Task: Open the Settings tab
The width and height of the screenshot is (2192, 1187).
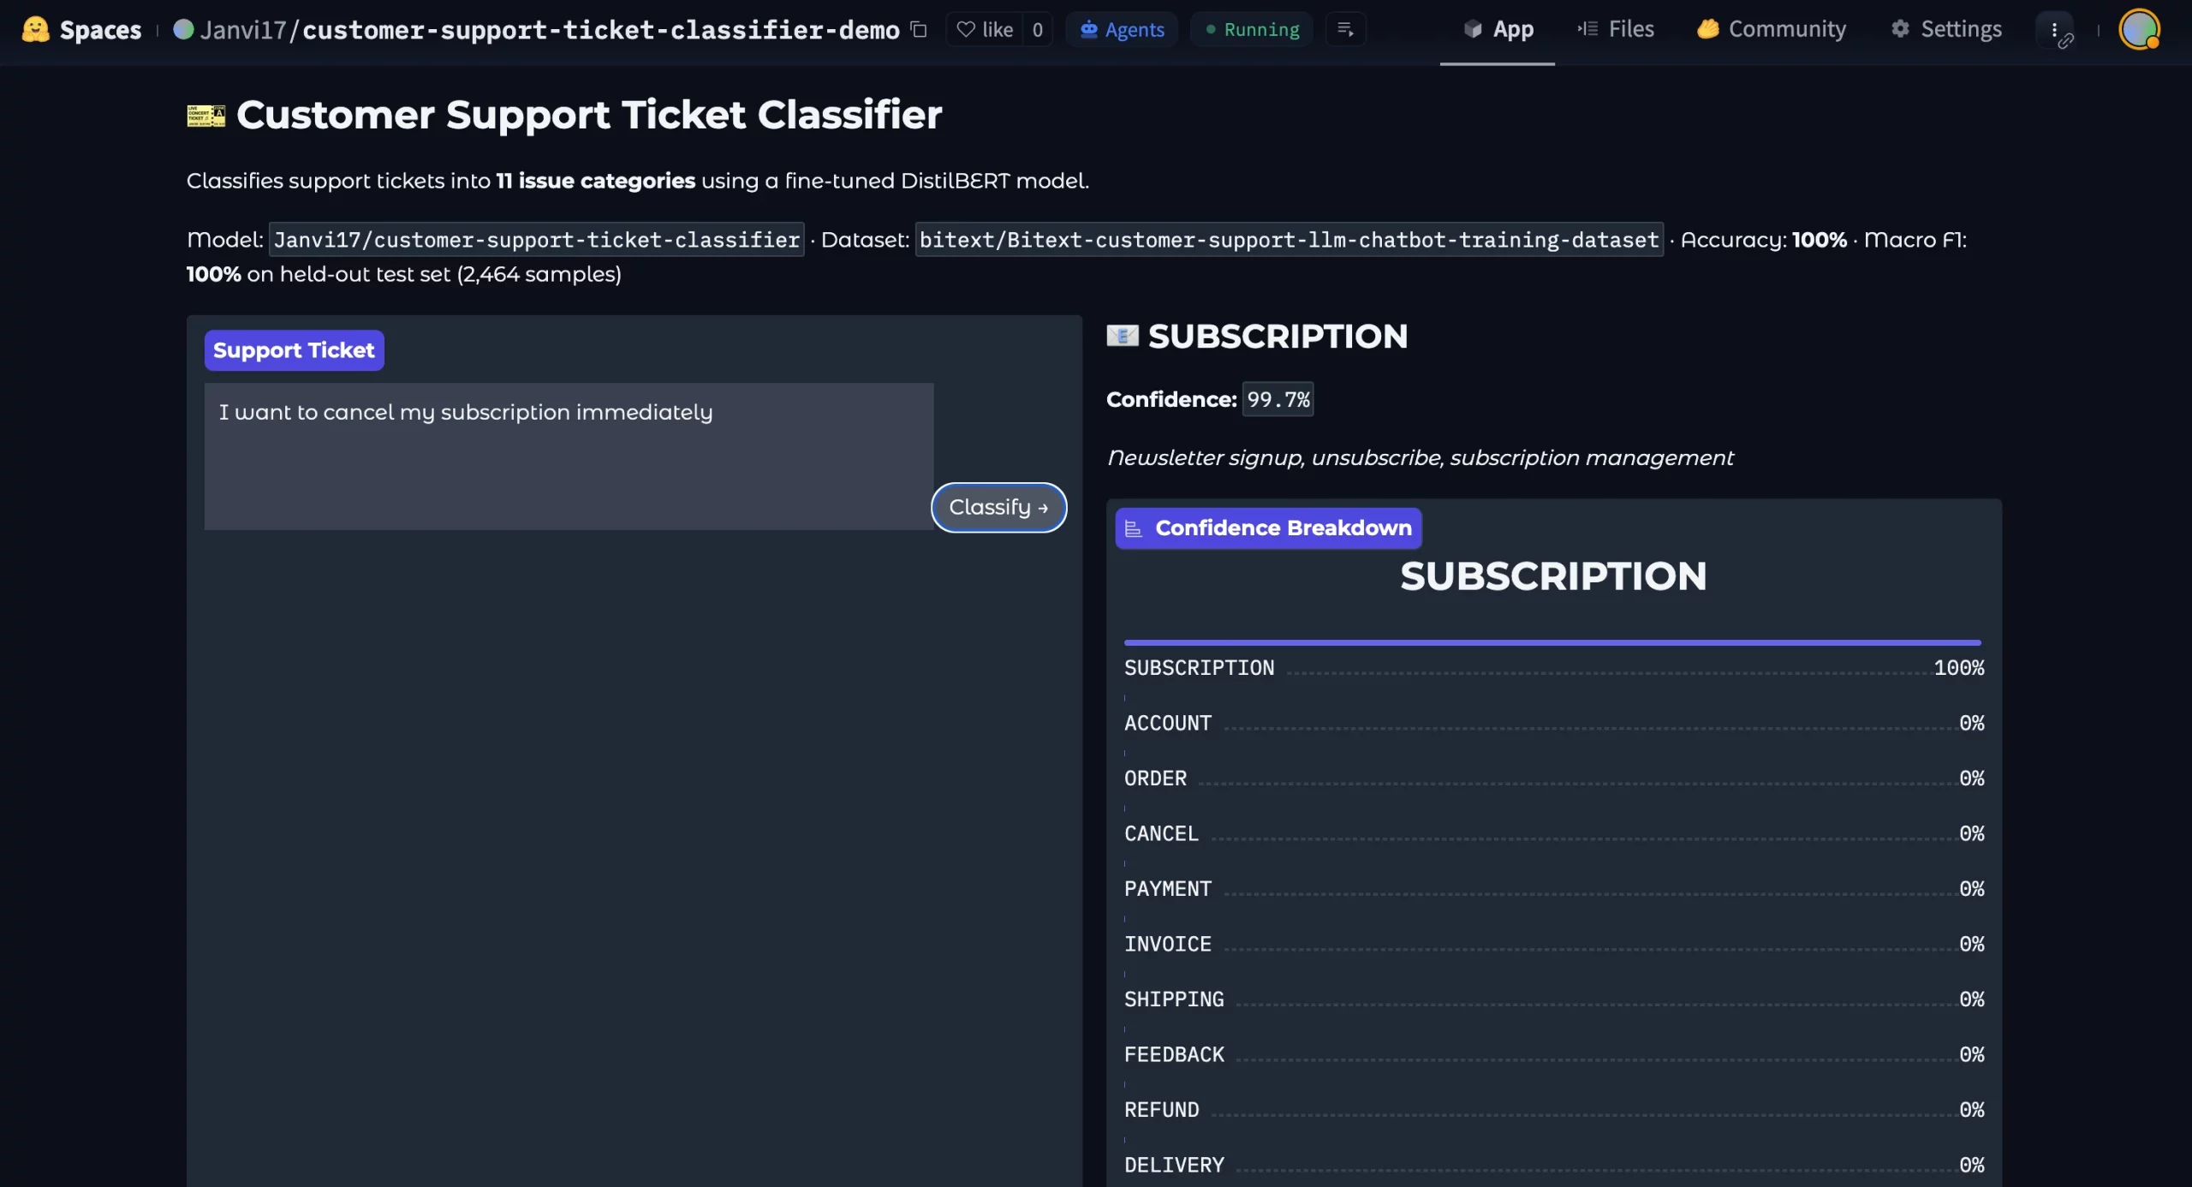Action: 1946,29
